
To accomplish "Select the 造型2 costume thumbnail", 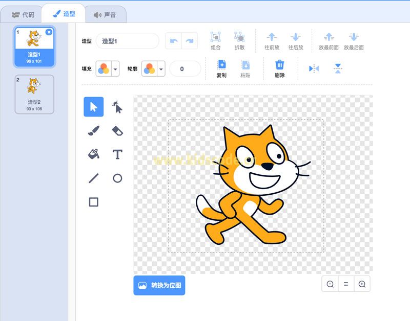I will pyautogui.click(x=34, y=95).
